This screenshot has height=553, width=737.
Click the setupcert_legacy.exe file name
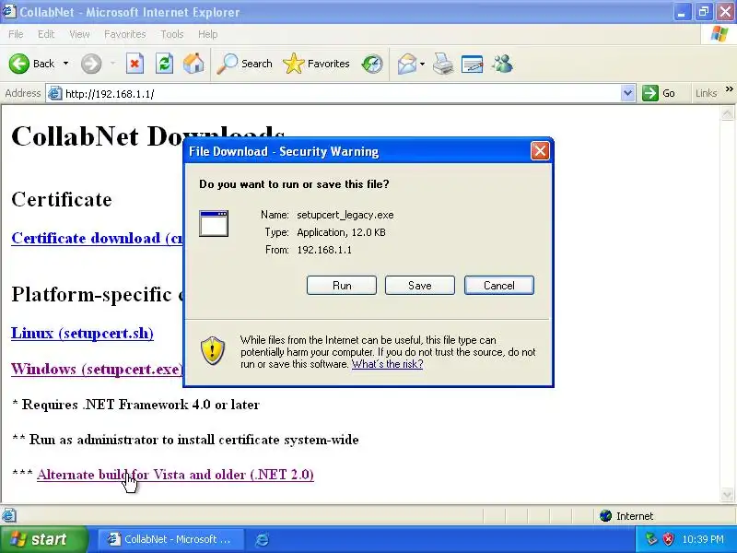pos(345,215)
